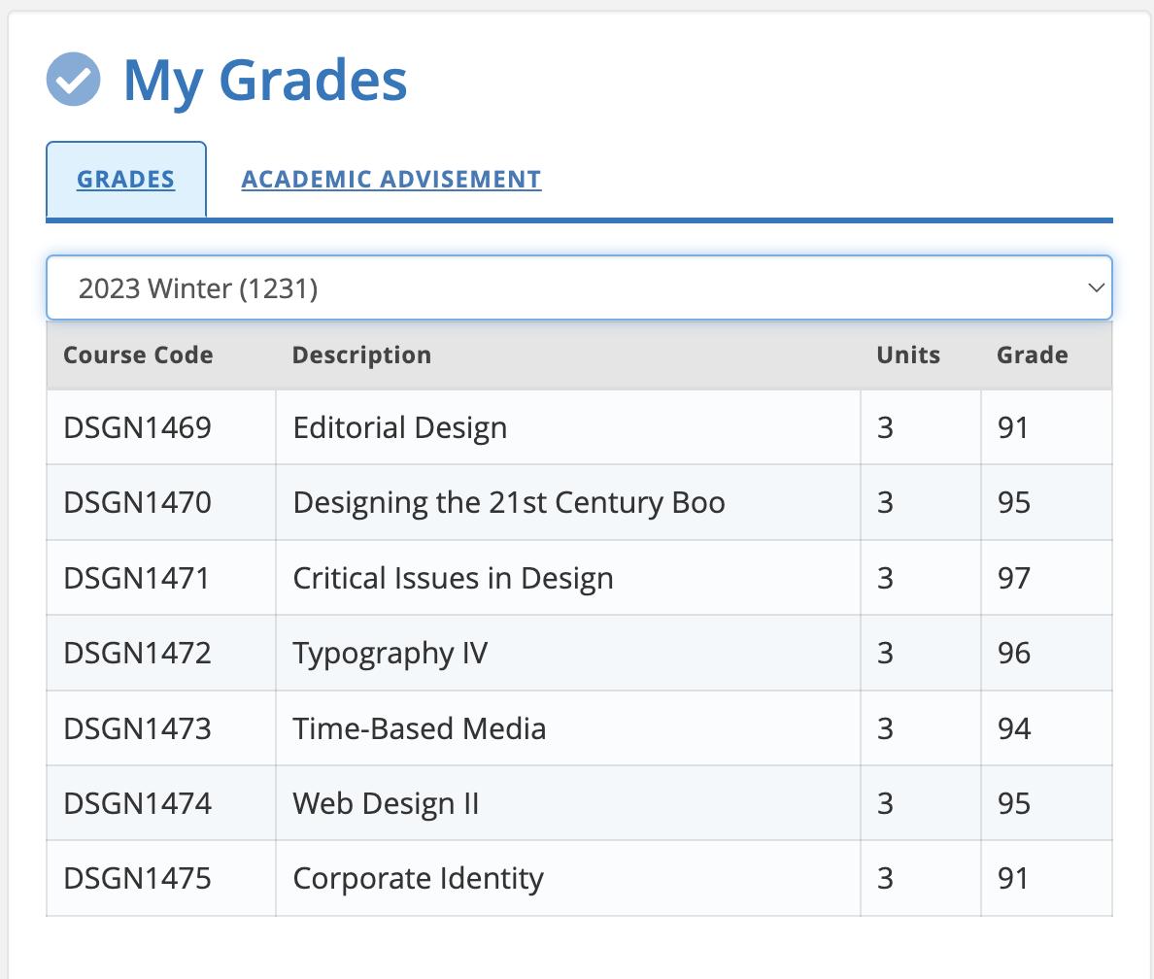Click the Grade column header
The image size is (1154, 979).
coord(1031,354)
